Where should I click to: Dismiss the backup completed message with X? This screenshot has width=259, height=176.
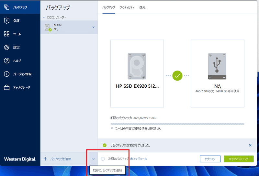click(x=250, y=145)
